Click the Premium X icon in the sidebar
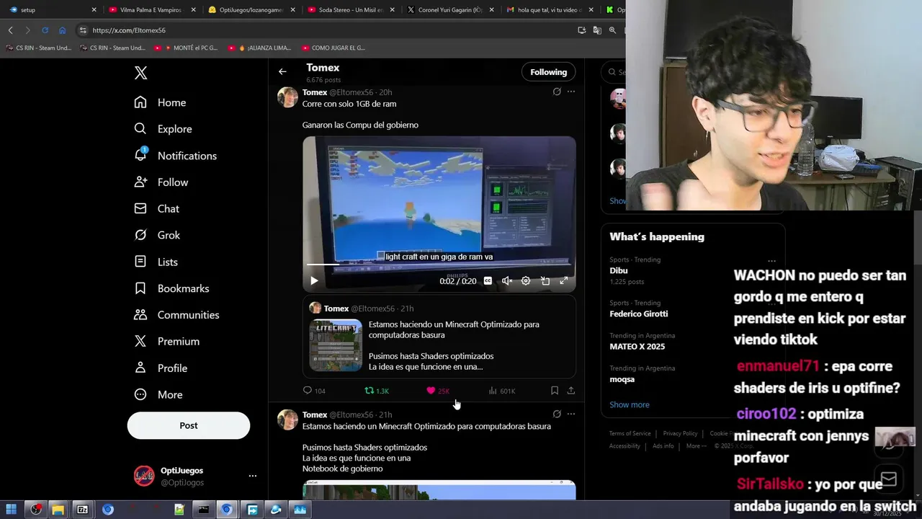 (140, 341)
